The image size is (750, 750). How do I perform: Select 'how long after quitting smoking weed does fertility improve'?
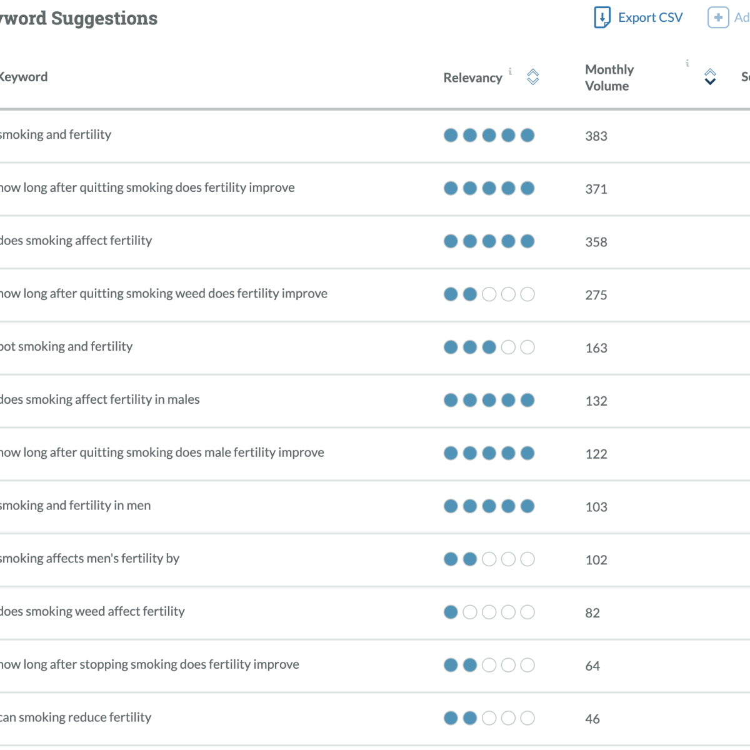pos(163,294)
